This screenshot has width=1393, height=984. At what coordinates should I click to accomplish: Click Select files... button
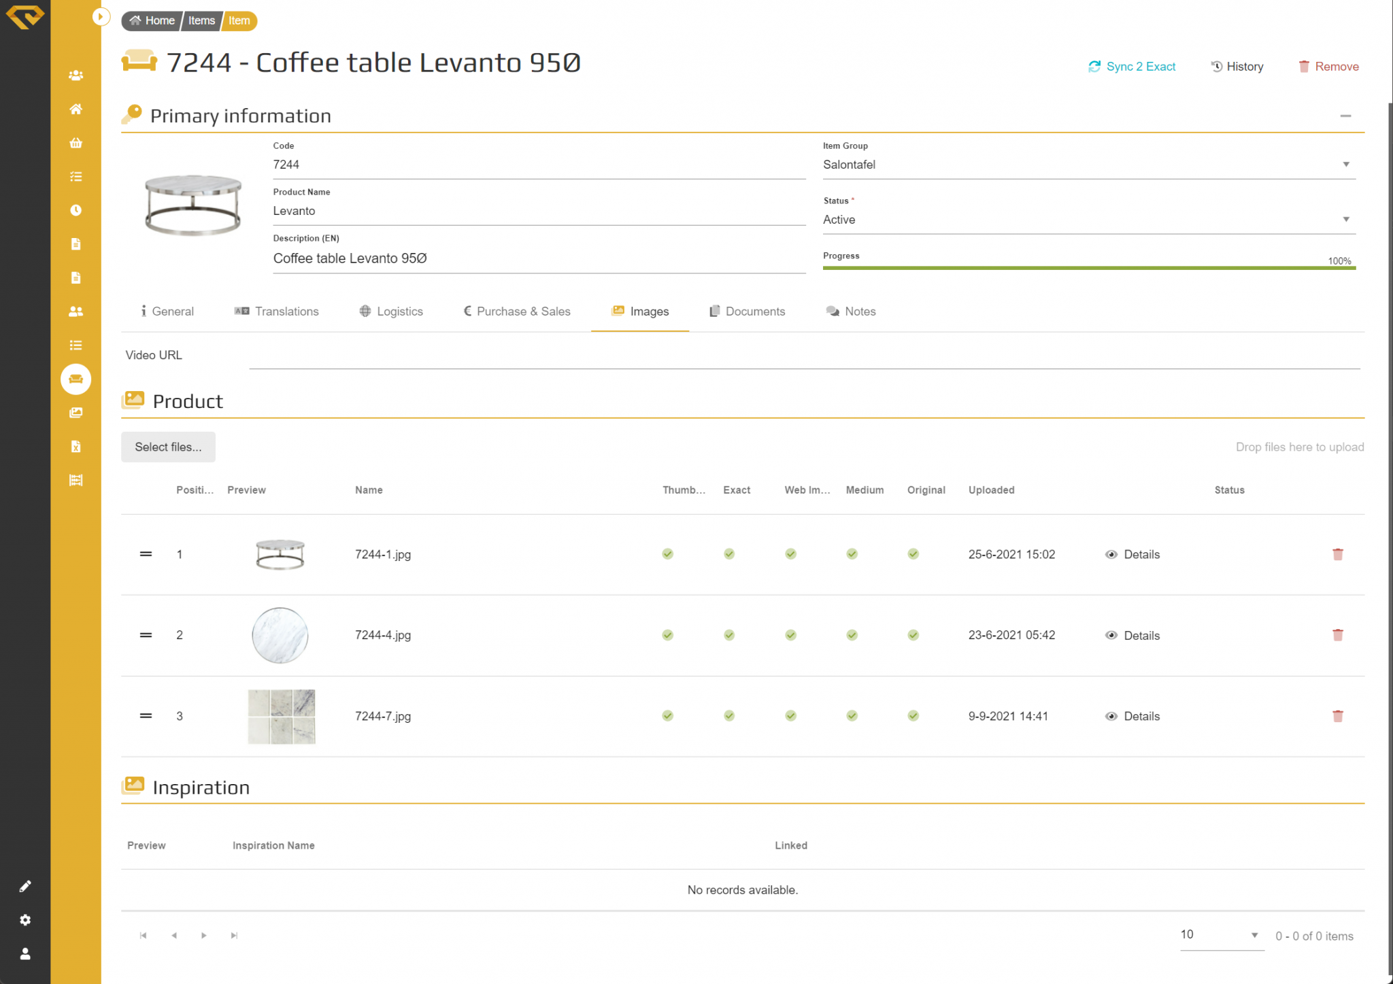[x=168, y=447]
